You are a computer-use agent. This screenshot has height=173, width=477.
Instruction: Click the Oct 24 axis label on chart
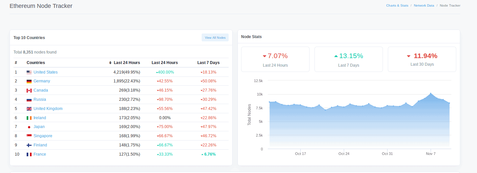point(344,154)
